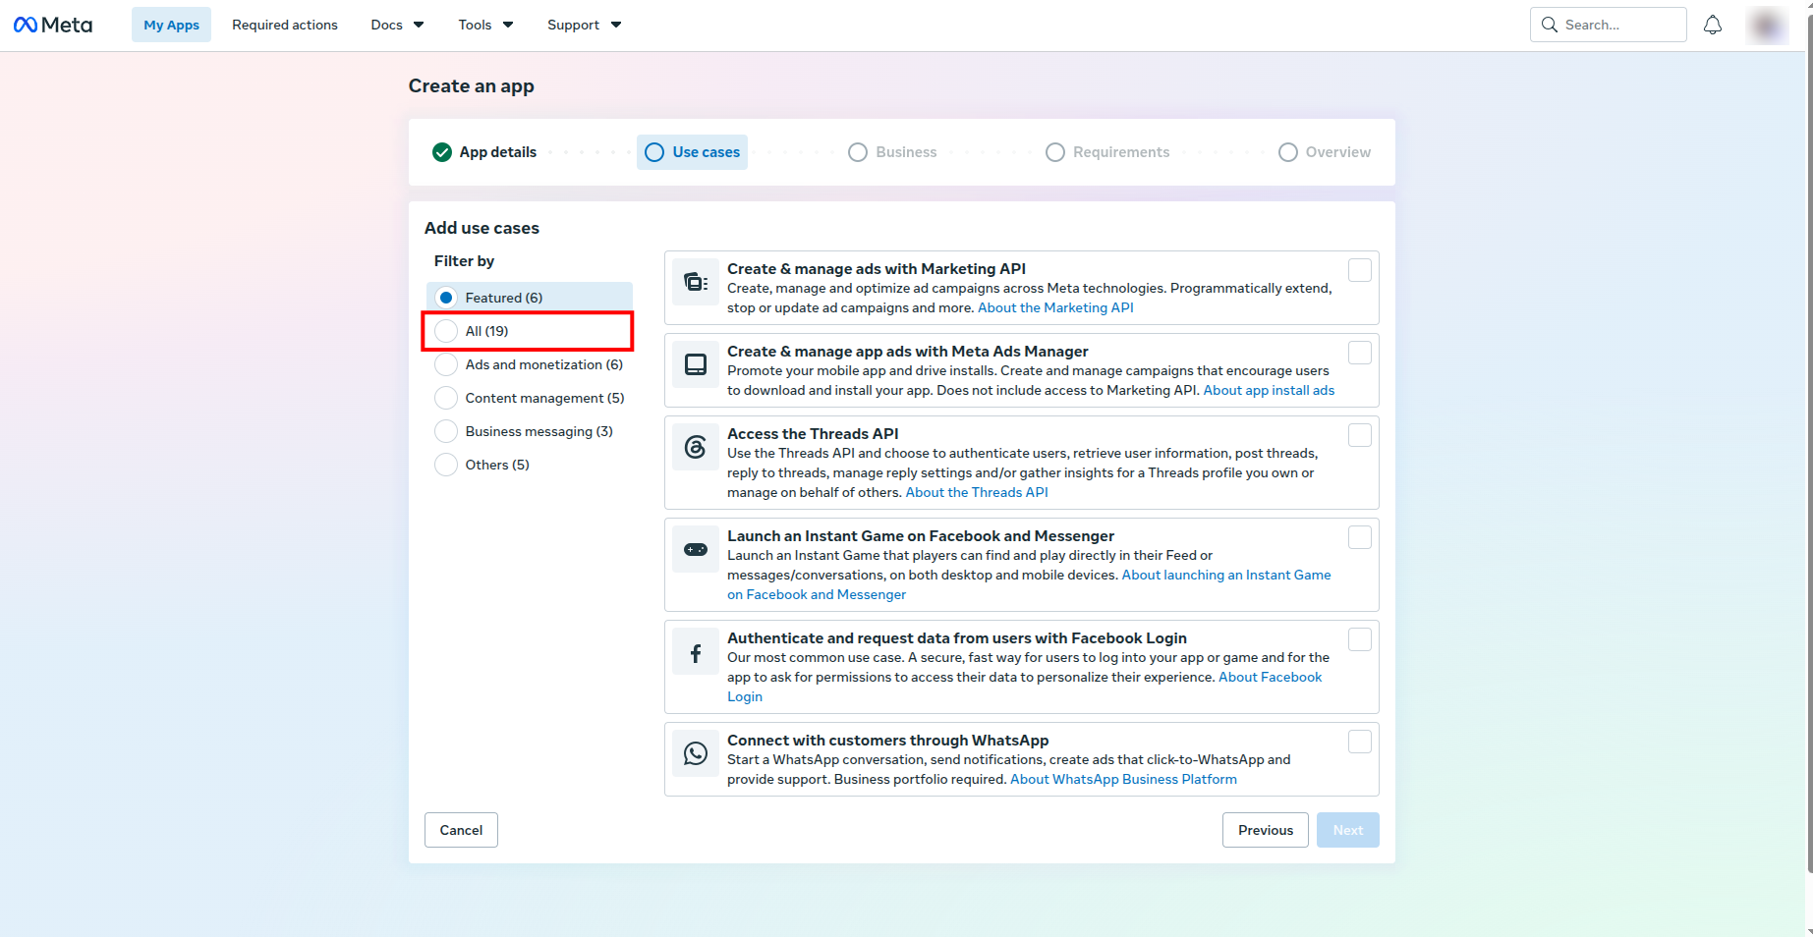Screen dimensions: 1813x937
Task: Select Content management (5) filter
Action: (530, 398)
